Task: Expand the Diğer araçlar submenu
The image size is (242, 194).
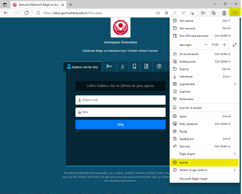Action: (x=234, y=154)
